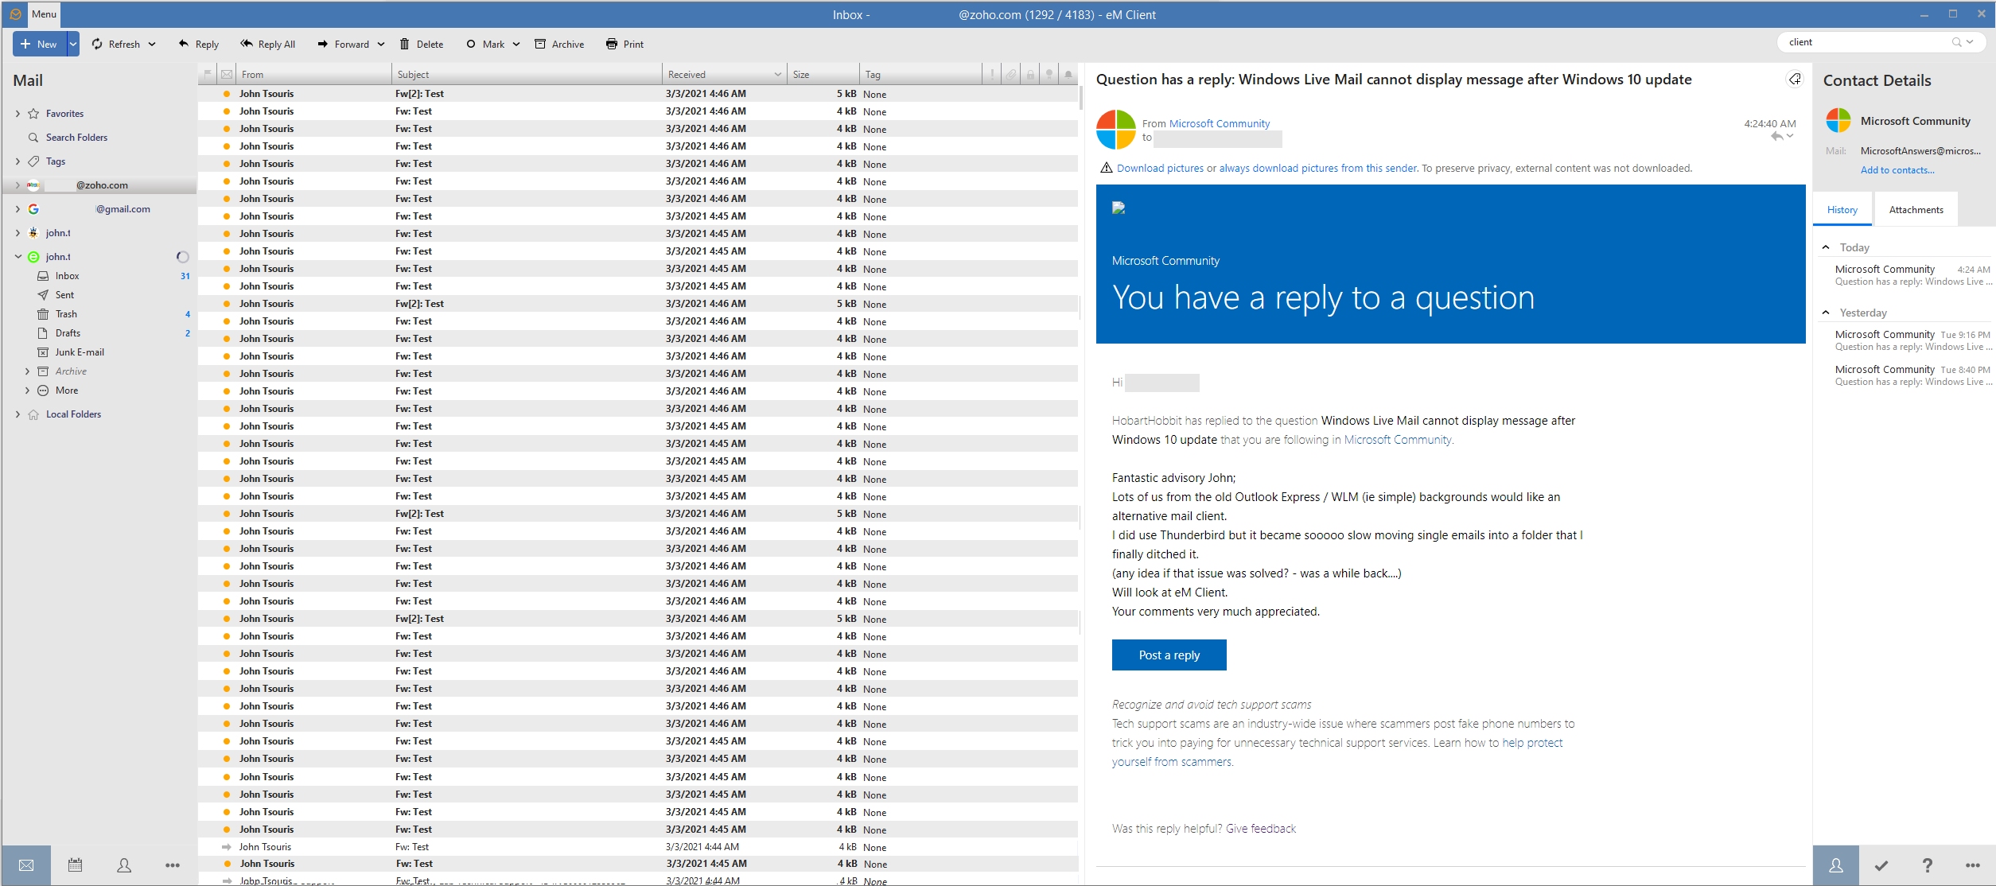
Task: Switch to the Attachments tab
Action: [1916, 210]
